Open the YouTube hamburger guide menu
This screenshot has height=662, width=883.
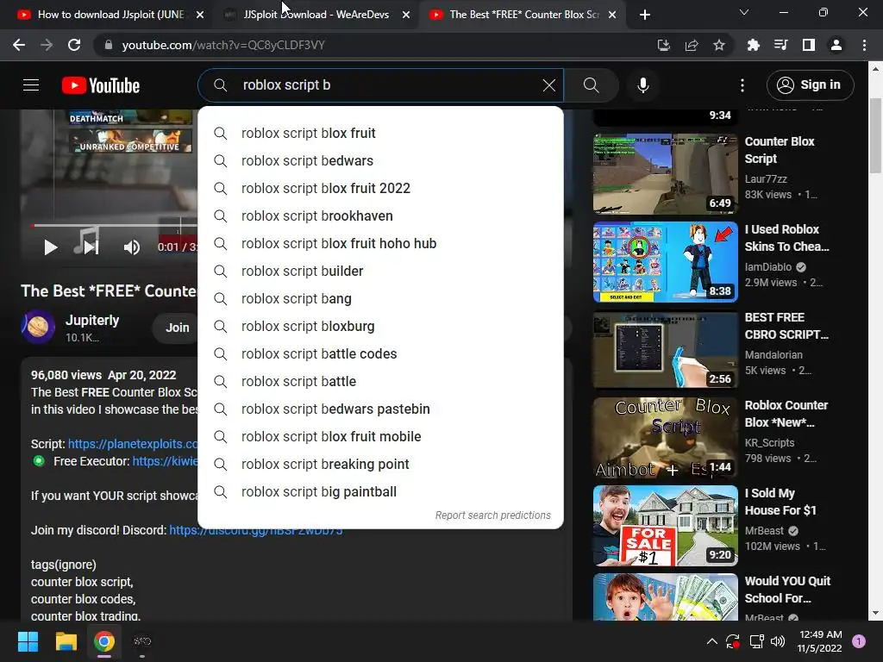click(x=31, y=85)
